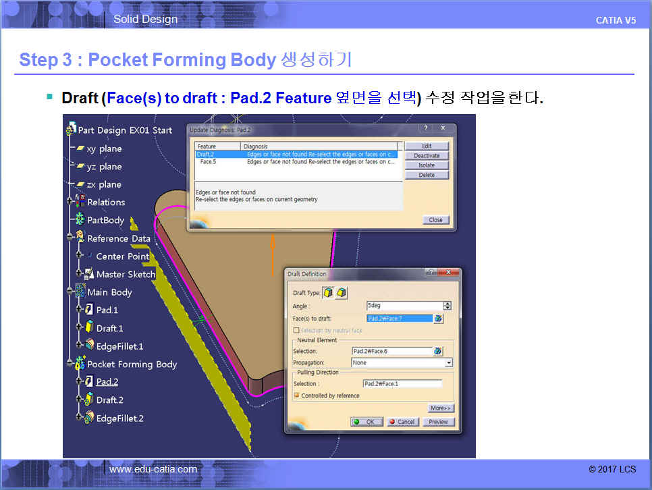Click the Draft.1 feature icon in tree
Image resolution: width=652 pixels, height=490 pixels.
pyautogui.click(x=88, y=328)
